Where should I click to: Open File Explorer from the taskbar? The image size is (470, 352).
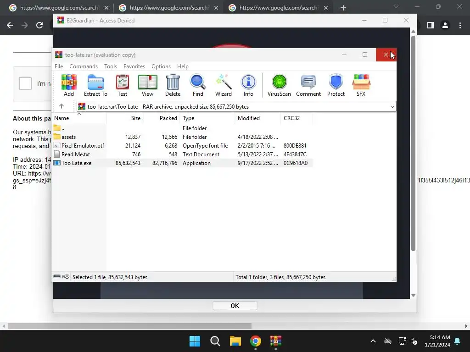tap(235, 341)
